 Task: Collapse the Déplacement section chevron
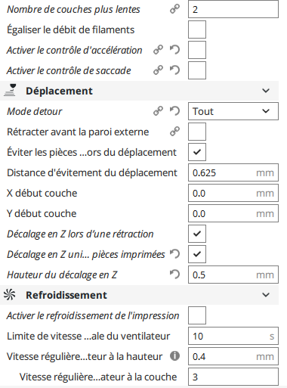pyautogui.click(x=266, y=91)
